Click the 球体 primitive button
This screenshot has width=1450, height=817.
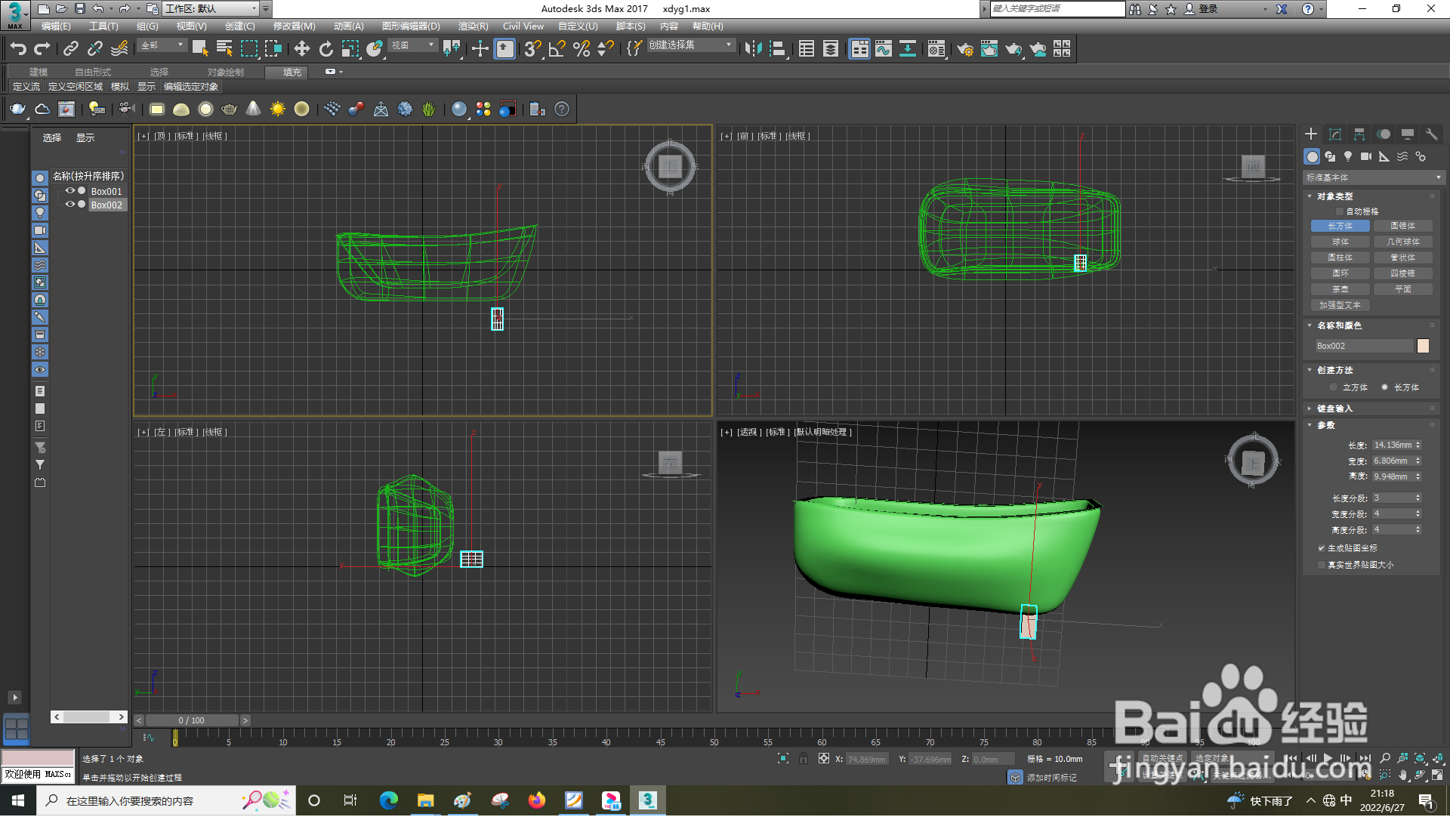[1340, 242]
